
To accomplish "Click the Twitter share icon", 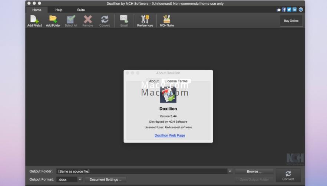I will 289,10.
